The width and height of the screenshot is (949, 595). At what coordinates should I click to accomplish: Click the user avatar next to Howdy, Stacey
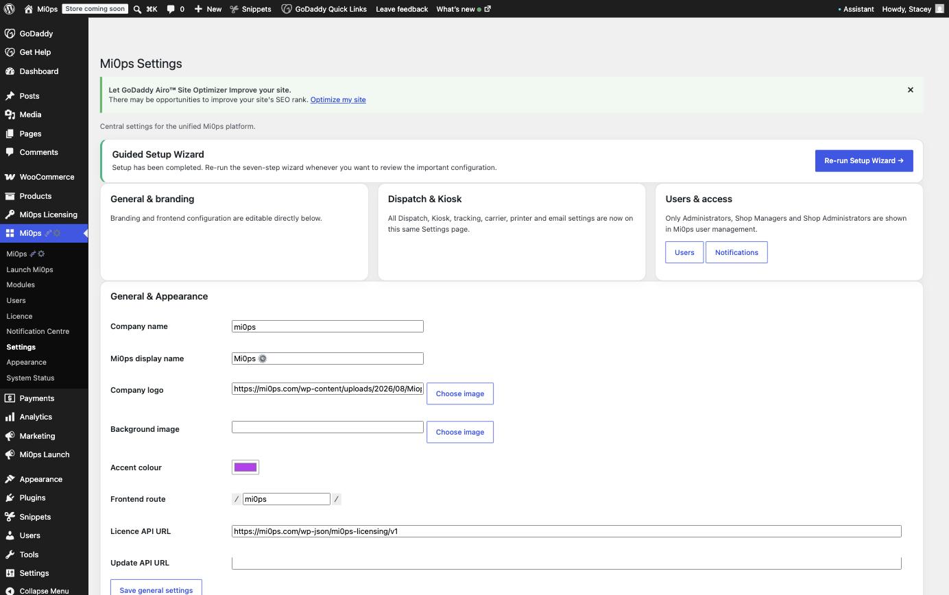939,9
